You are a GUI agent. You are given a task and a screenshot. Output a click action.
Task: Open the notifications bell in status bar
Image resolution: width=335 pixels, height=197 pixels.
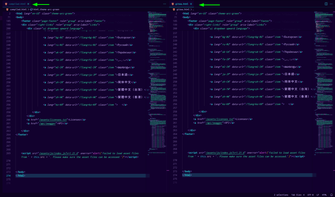coord(331,195)
